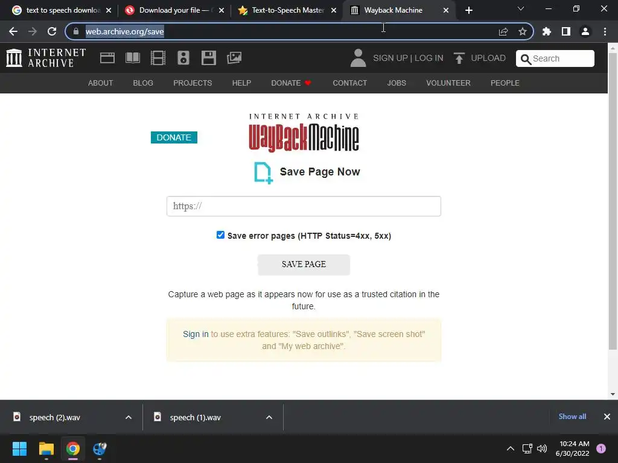Viewport: 618px width, 463px height.
Task: Open the CONTACT menu item
Action: point(349,83)
